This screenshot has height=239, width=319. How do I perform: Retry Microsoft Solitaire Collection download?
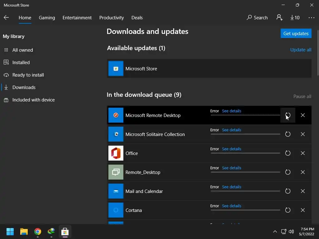point(288,134)
